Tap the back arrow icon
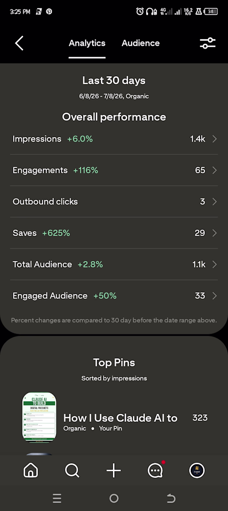Image resolution: width=228 pixels, height=511 pixels. [x=19, y=43]
